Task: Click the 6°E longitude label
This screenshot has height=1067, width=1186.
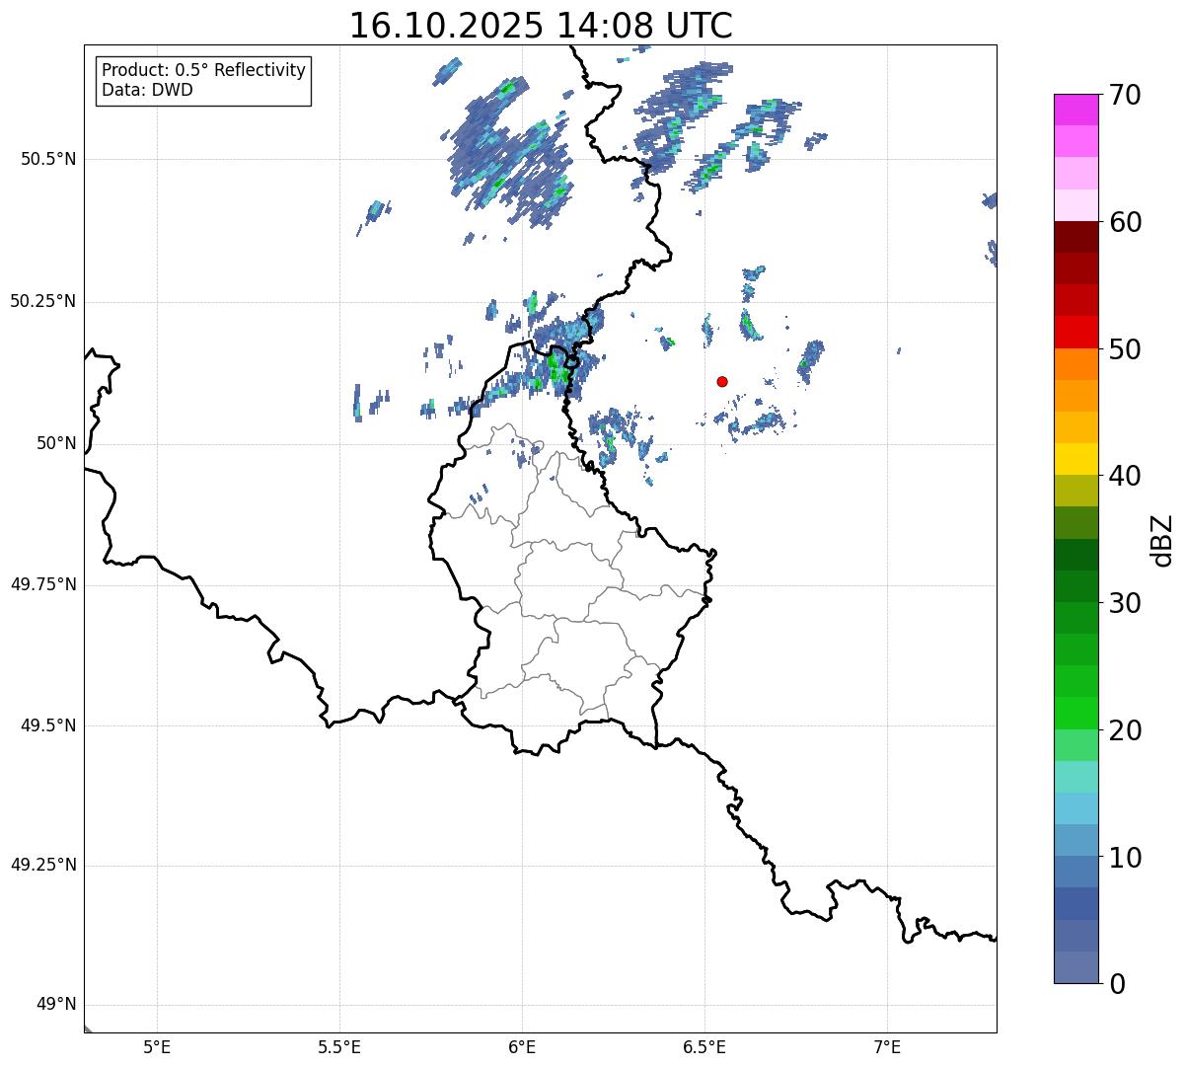Action: click(522, 1047)
